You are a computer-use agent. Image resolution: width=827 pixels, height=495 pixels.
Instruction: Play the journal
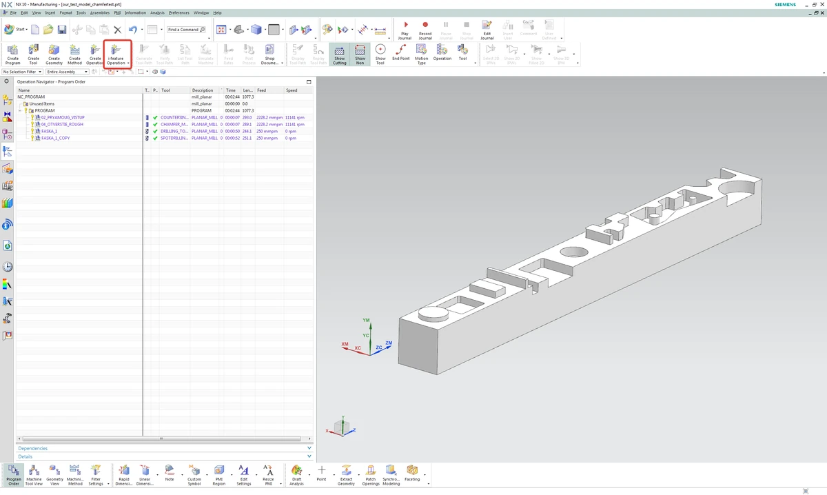(x=405, y=30)
